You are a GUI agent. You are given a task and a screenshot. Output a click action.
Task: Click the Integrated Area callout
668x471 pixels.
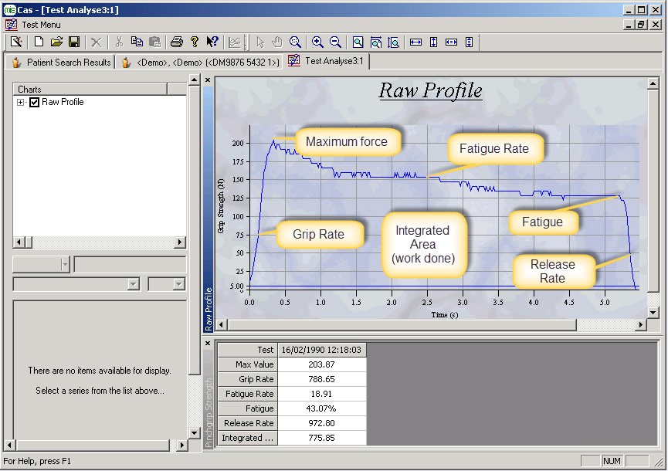(422, 245)
